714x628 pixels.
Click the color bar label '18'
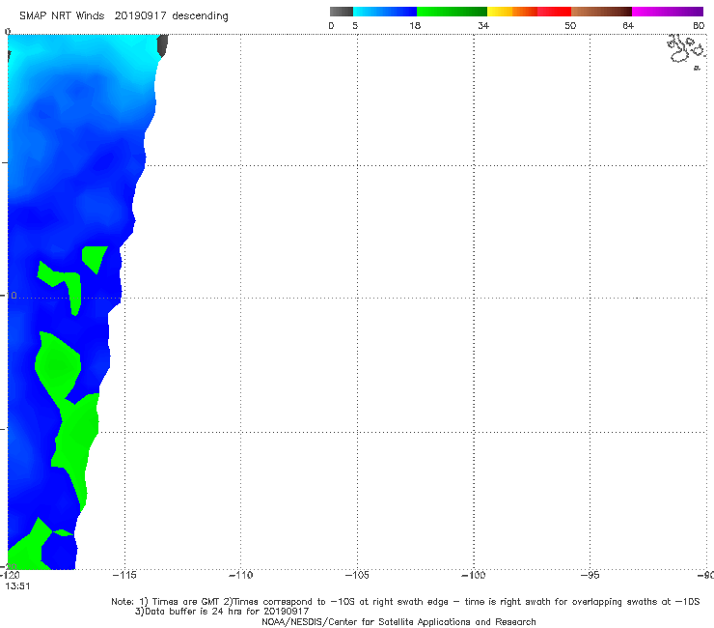click(x=415, y=26)
